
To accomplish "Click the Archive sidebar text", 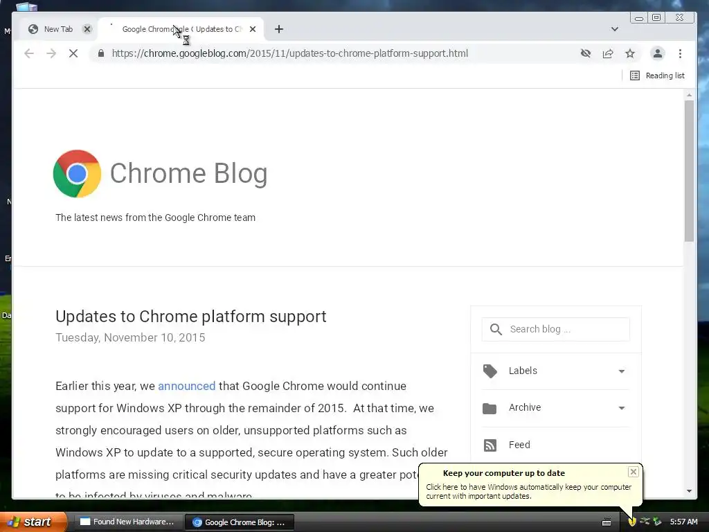I will coord(525,407).
